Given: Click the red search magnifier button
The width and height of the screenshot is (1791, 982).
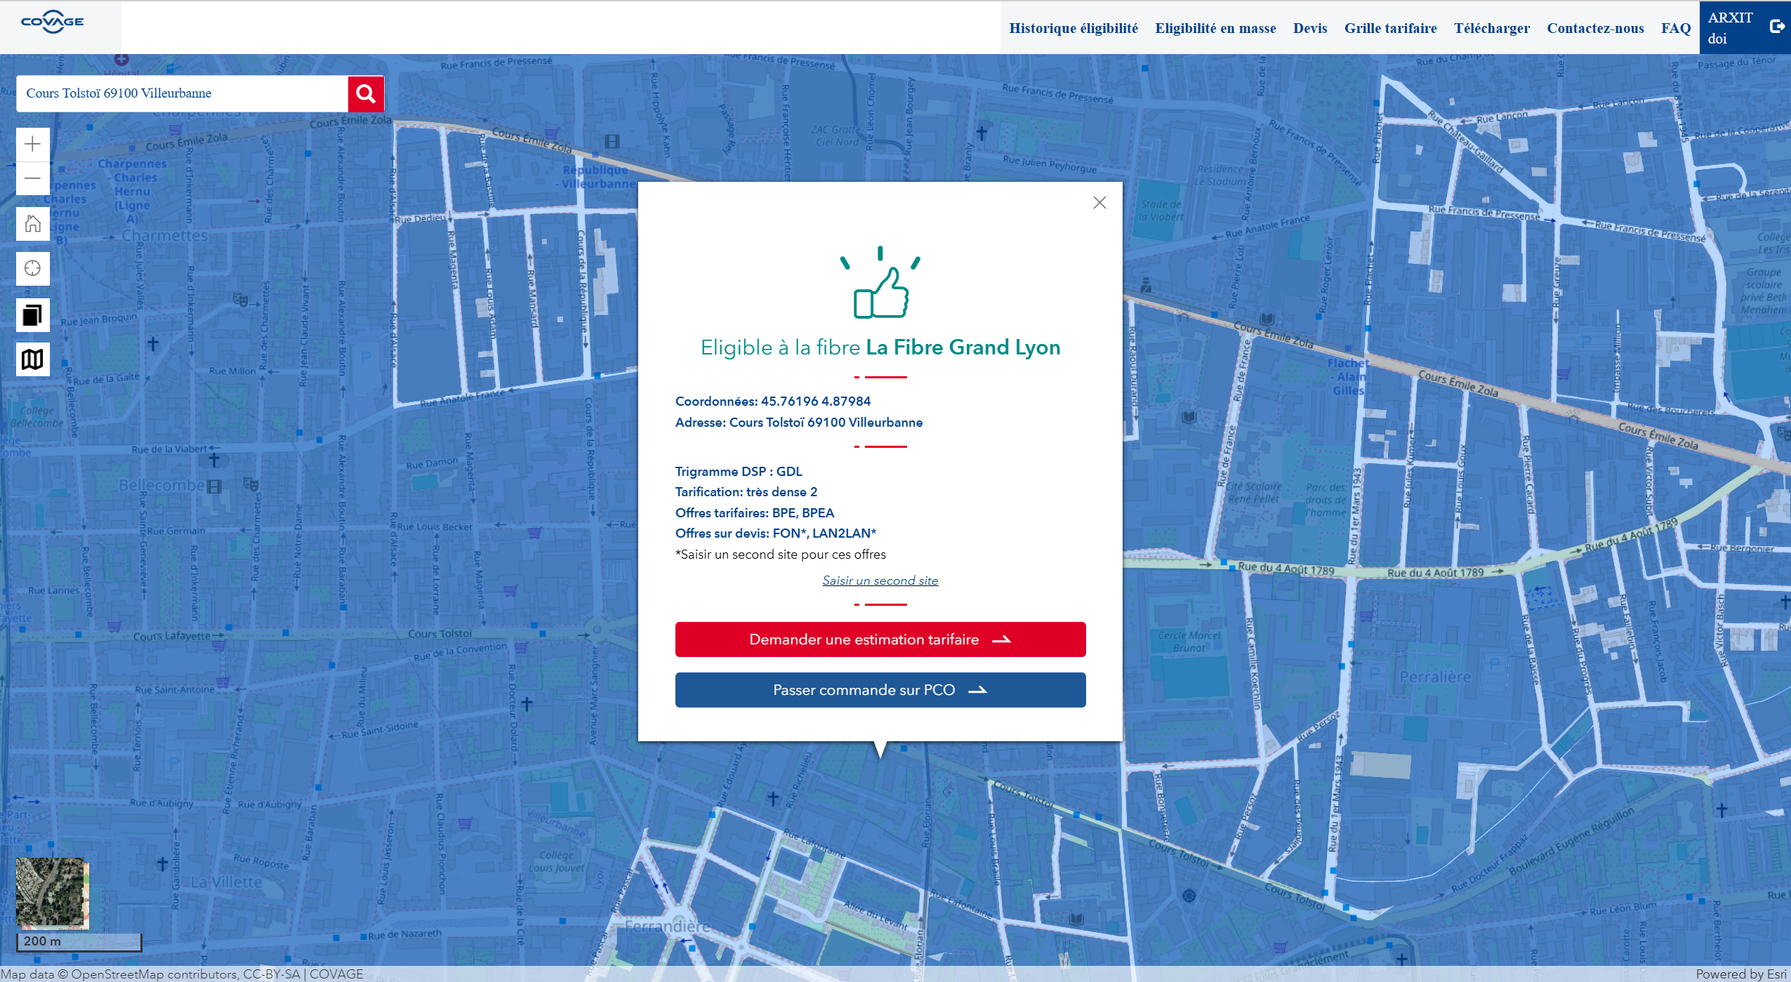Looking at the screenshot, I should tap(366, 93).
